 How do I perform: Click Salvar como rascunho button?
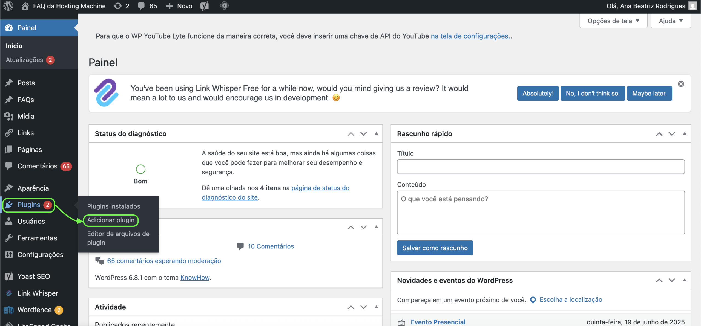tap(435, 248)
